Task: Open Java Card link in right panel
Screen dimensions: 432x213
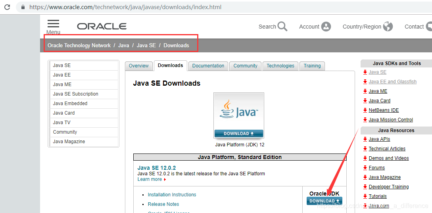Action: (x=379, y=101)
